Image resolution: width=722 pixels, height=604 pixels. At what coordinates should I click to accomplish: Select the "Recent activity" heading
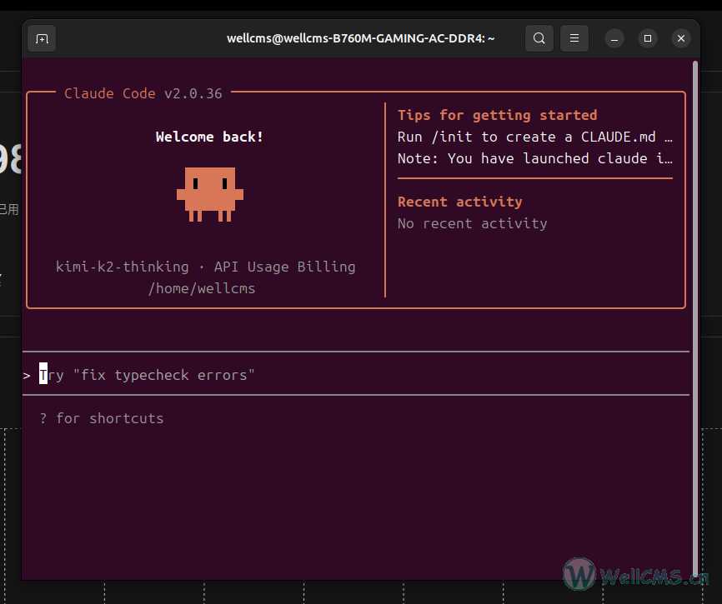[x=459, y=202]
